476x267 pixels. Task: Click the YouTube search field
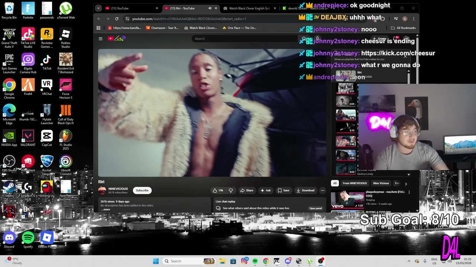coord(245,39)
